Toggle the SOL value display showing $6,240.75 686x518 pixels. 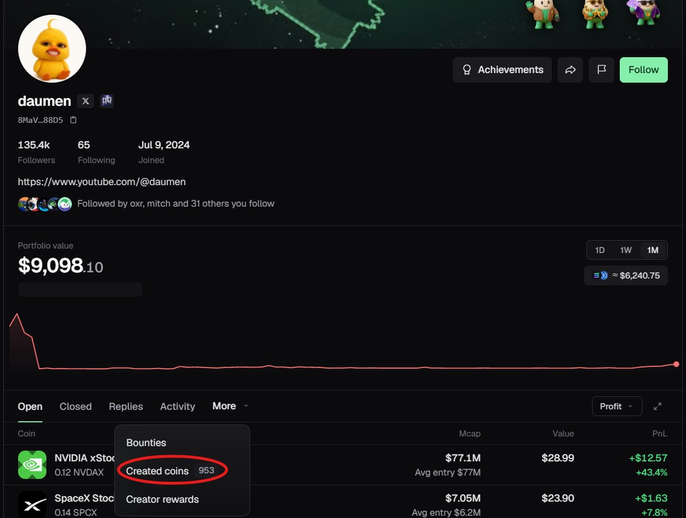(626, 276)
